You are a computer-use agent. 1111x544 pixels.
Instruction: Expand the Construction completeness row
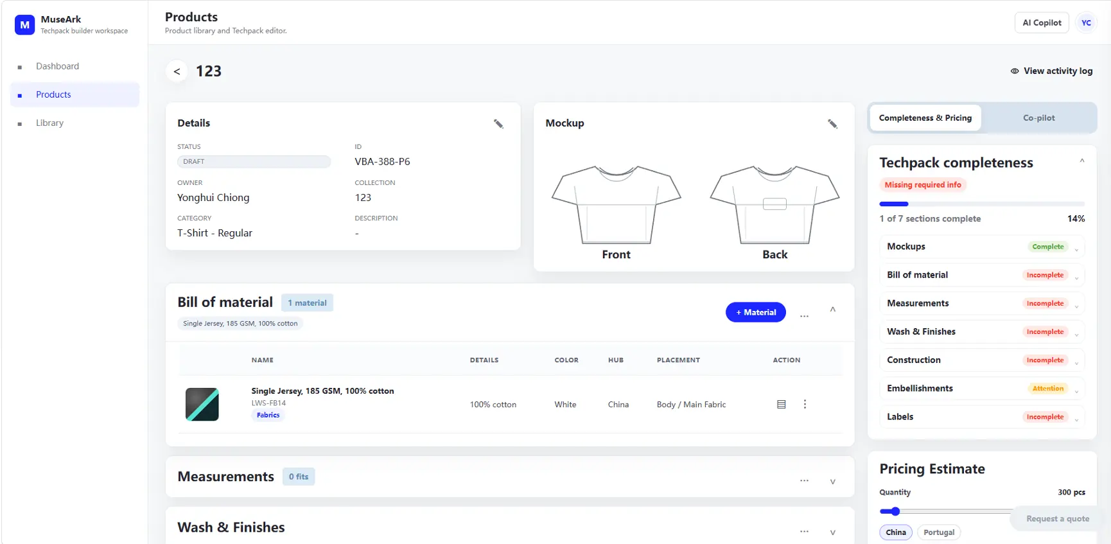[1076, 363]
